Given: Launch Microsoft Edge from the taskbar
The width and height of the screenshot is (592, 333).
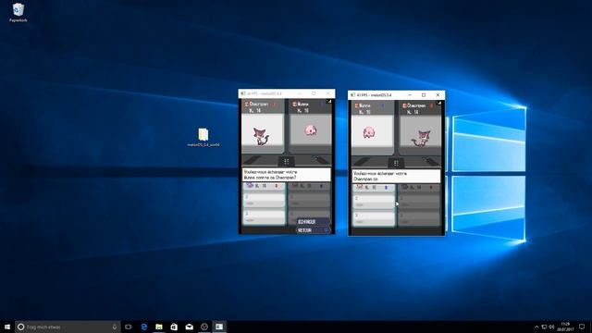Looking at the screenshot, I should pyautogui.click(x=144, y=327).
